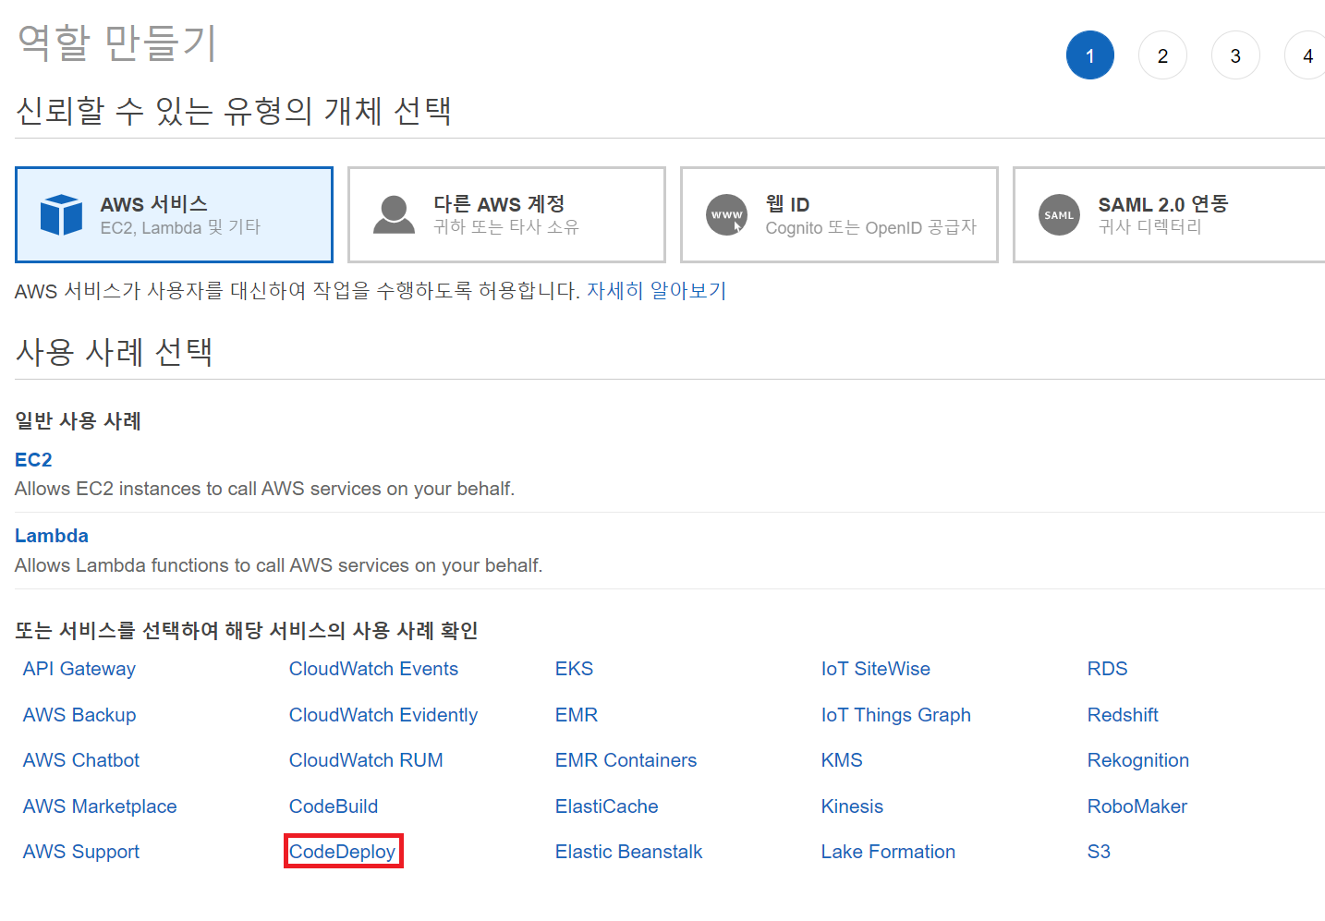Select Lake Formation service

pyautogui.click(x=888, y=852)
